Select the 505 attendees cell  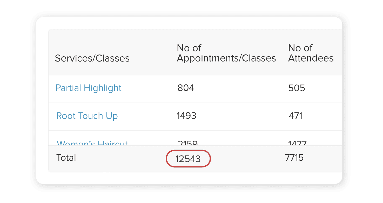coord(297,88)
